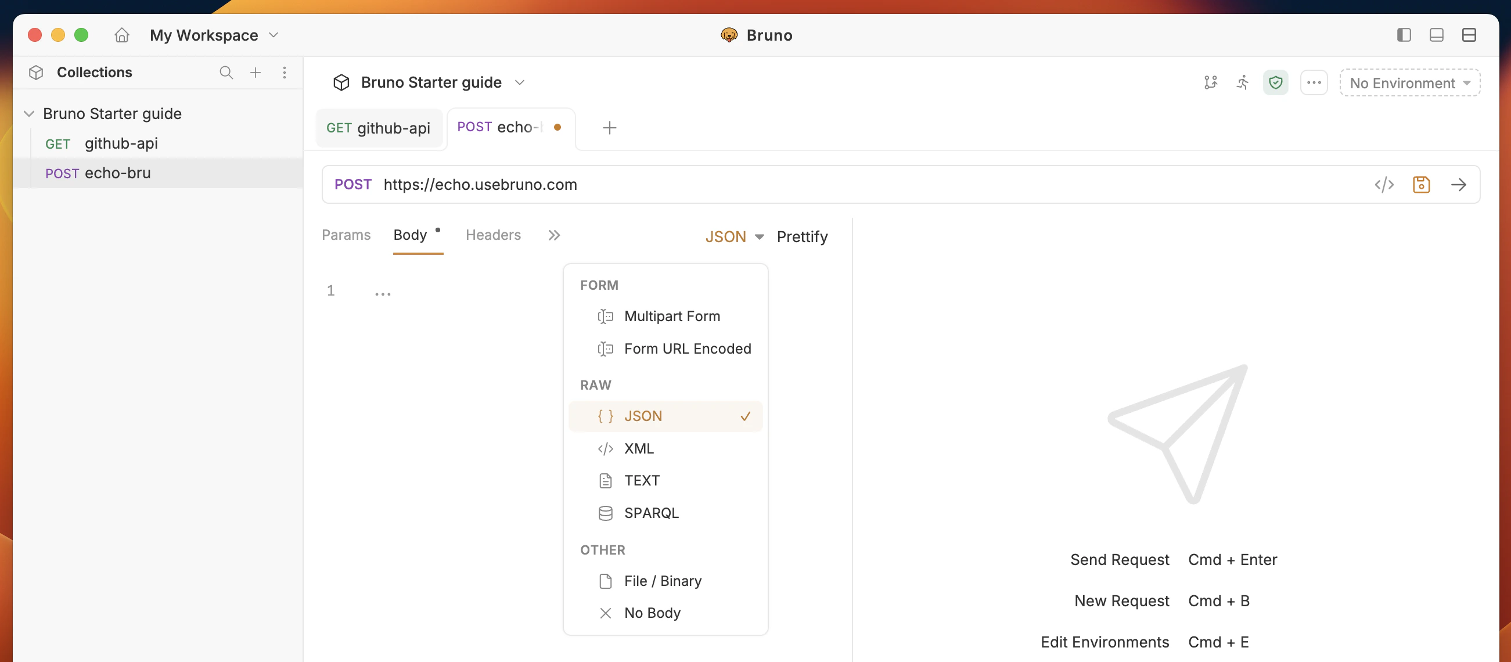Click the save request floppy icon
Viewport: 1511px width, 662px height.
[1420, 185]
